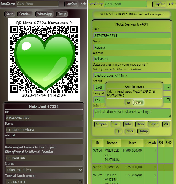Open calendar picker in Nota Servis date field

[x=168, y=99]
